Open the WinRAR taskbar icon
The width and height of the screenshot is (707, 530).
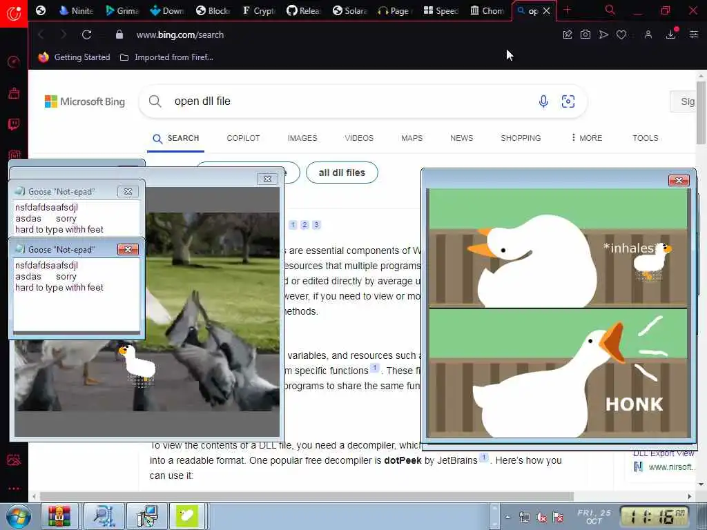click(x=59, y=516)
